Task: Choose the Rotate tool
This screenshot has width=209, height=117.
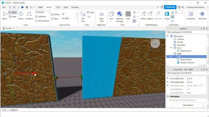Action: [x=21, y=16]
